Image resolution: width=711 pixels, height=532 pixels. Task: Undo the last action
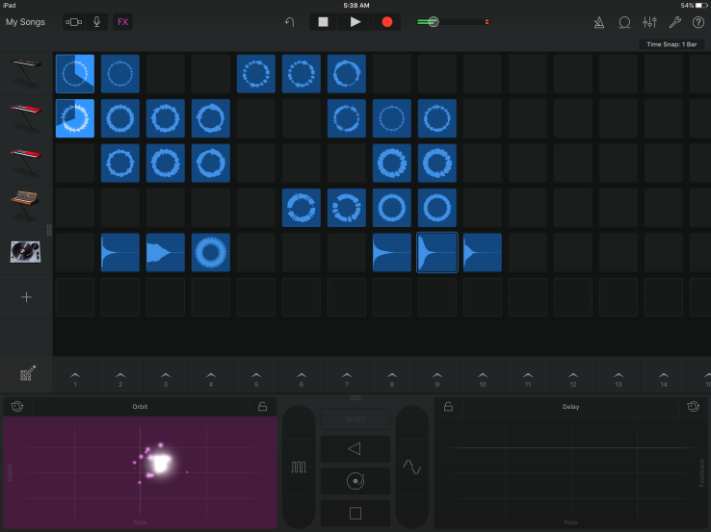[x=289, y=22]
